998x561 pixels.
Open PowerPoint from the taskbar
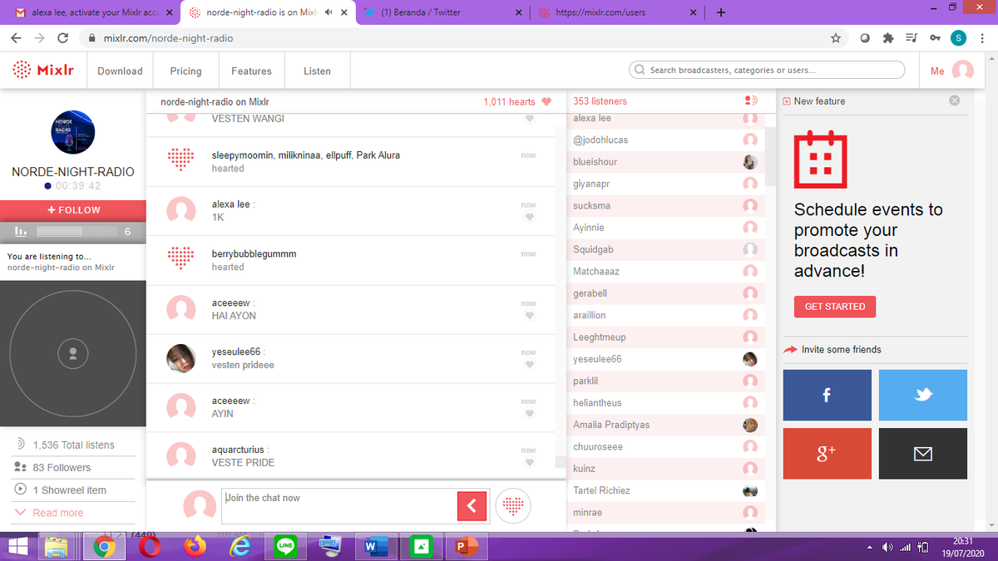(x=466, y=547)
